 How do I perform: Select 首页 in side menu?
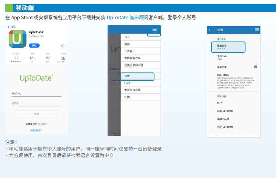(141, 37)
